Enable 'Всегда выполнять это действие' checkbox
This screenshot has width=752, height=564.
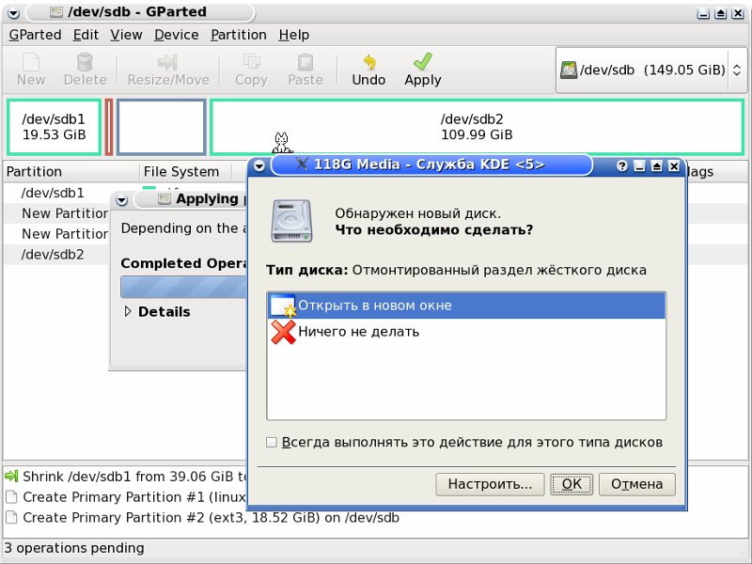pos(272,442)
